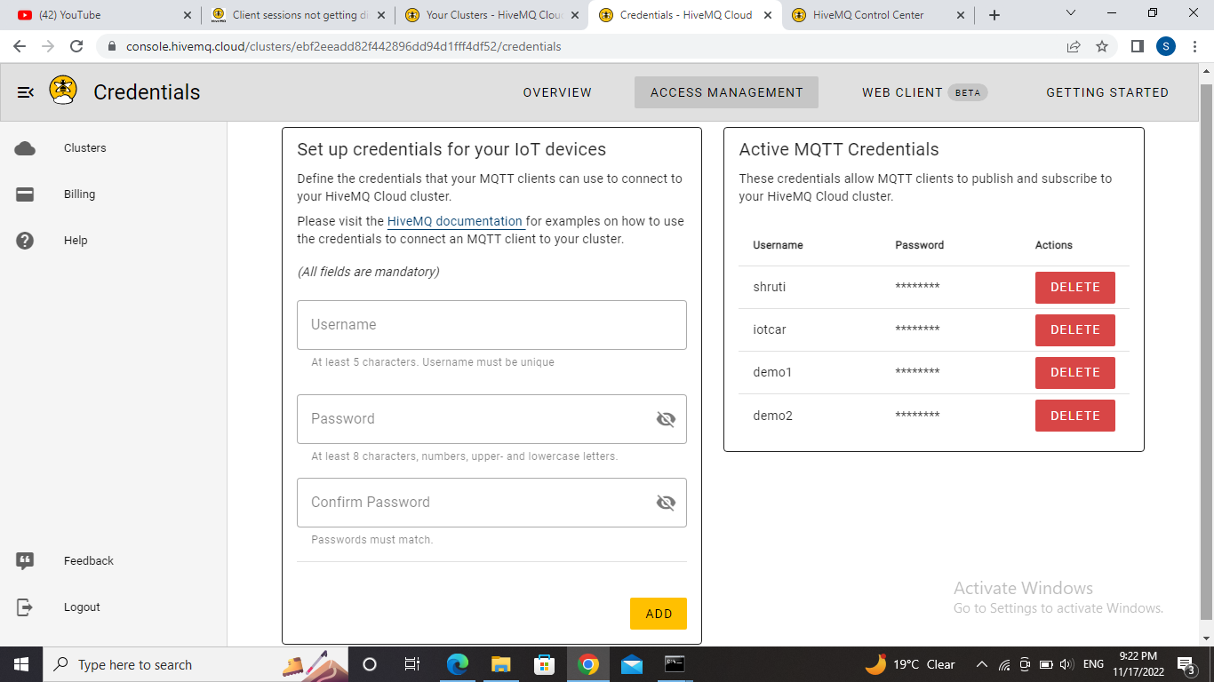Open Chrome three-dot menu
Screen dimensions: 1214x682
click(1194, 46)
